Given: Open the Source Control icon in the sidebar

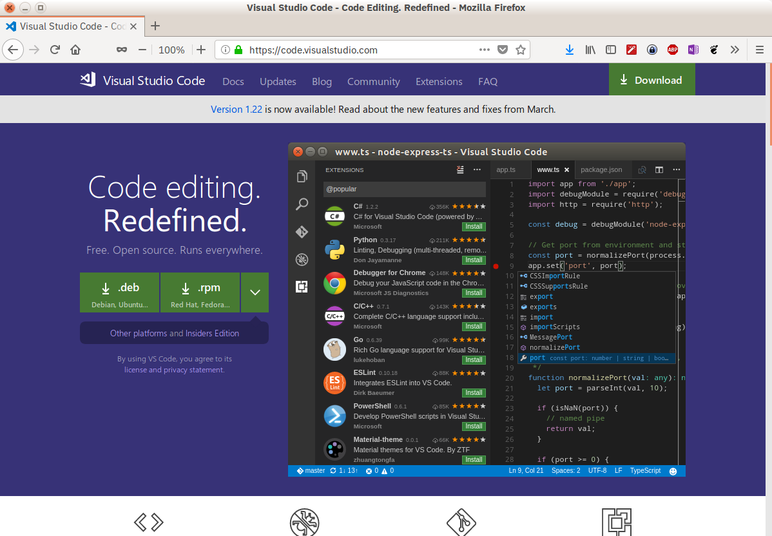Looking at the screenshot, I should tap(302, 231).
